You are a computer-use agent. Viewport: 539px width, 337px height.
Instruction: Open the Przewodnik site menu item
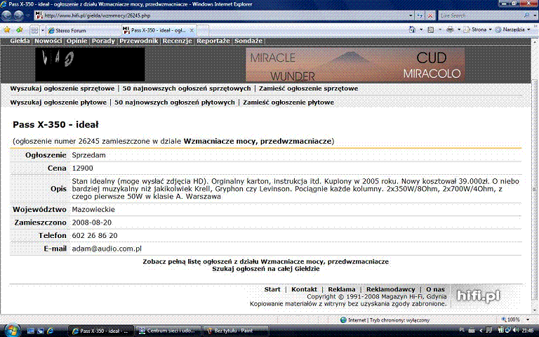(139, 41)
